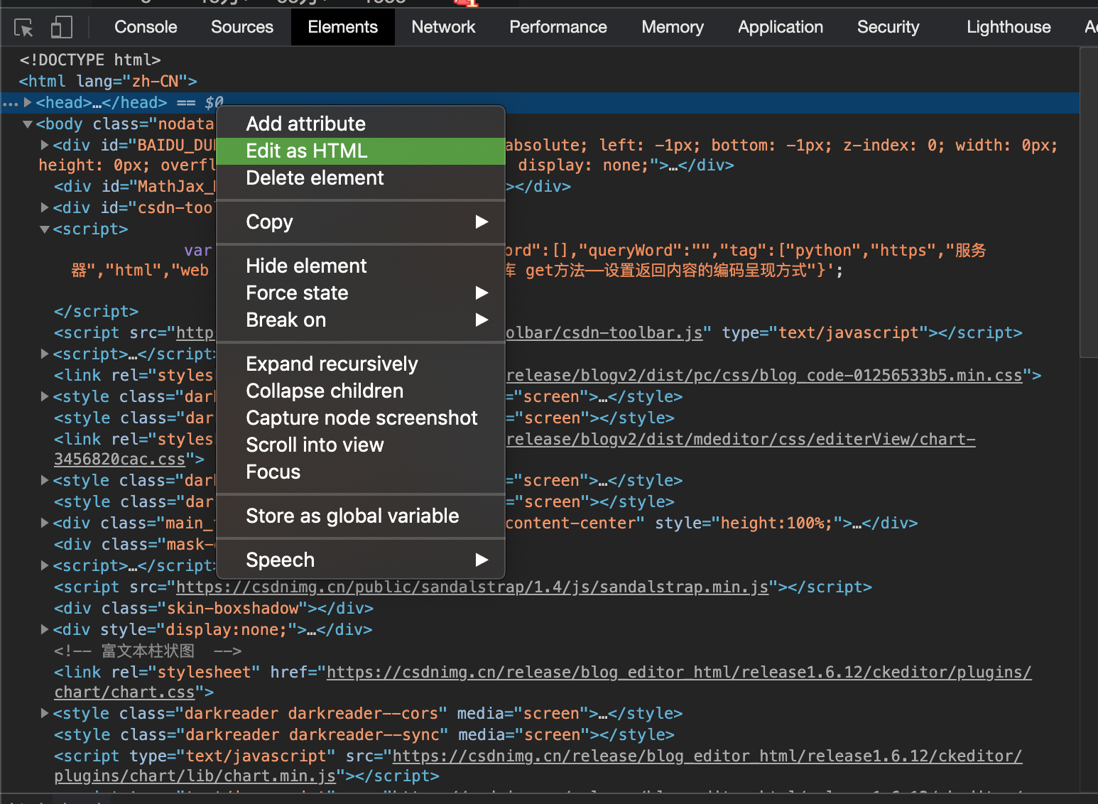Open the Force state submenu
The height and width of the screenshot is (804, 1098).
(x=361, y=293)
